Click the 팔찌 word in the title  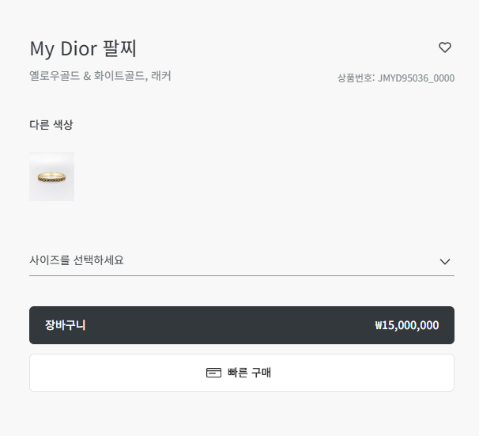tap(119, 48)
